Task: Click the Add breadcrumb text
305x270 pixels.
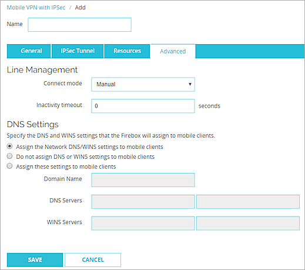Action: point(80,8)
